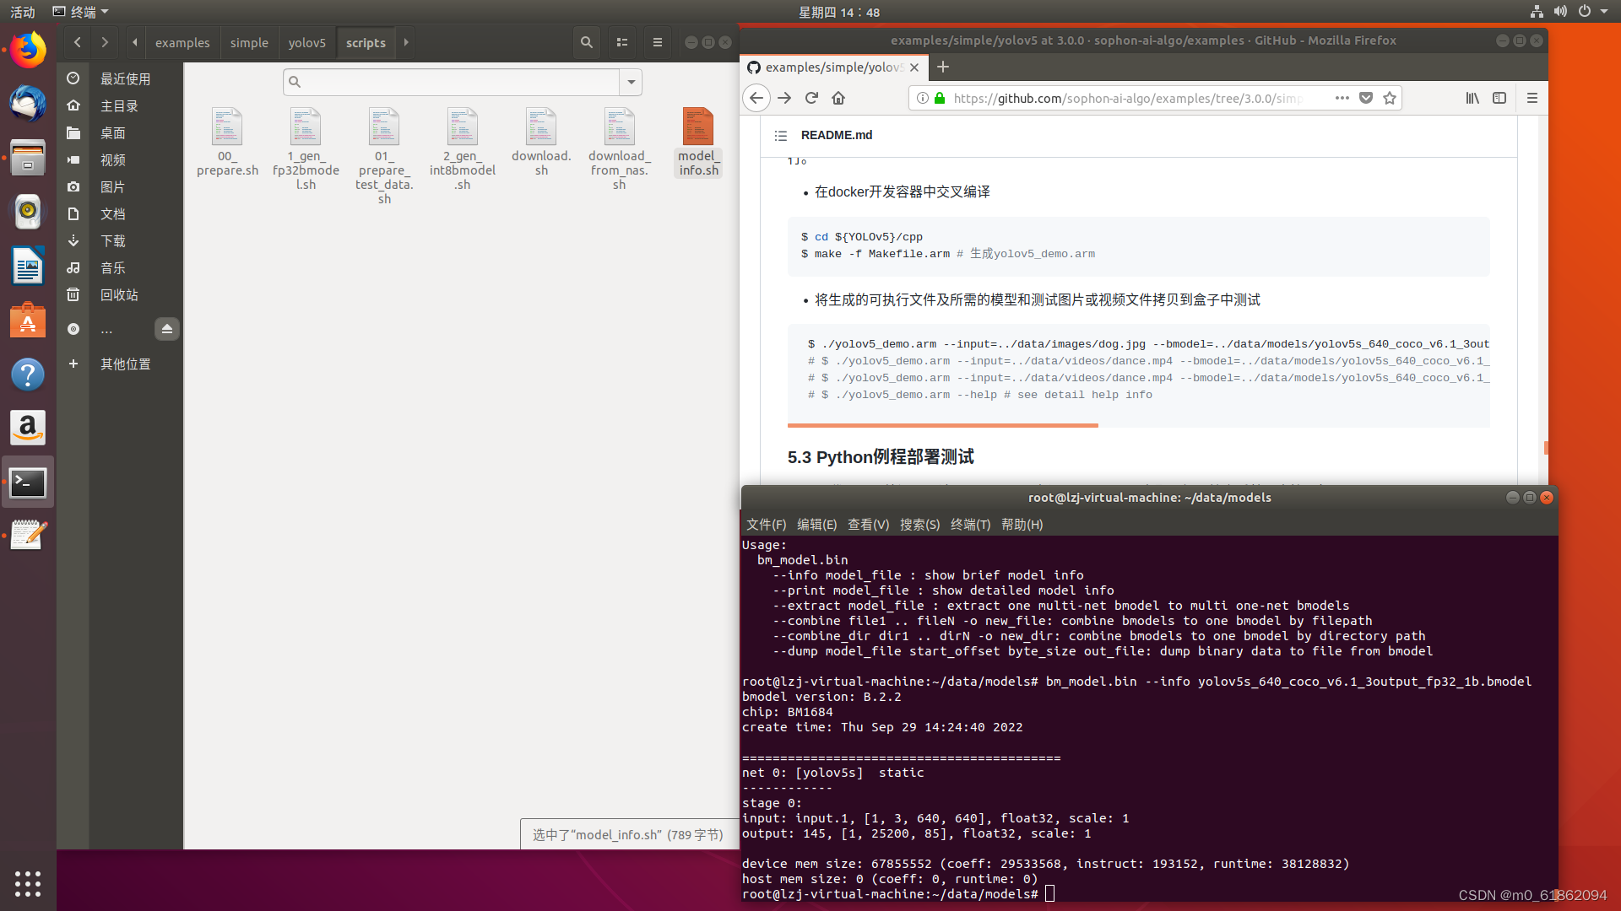Select file 01_prepare_test_data.sh
Screen dimensions: 1621x911
tap(384, 156)
